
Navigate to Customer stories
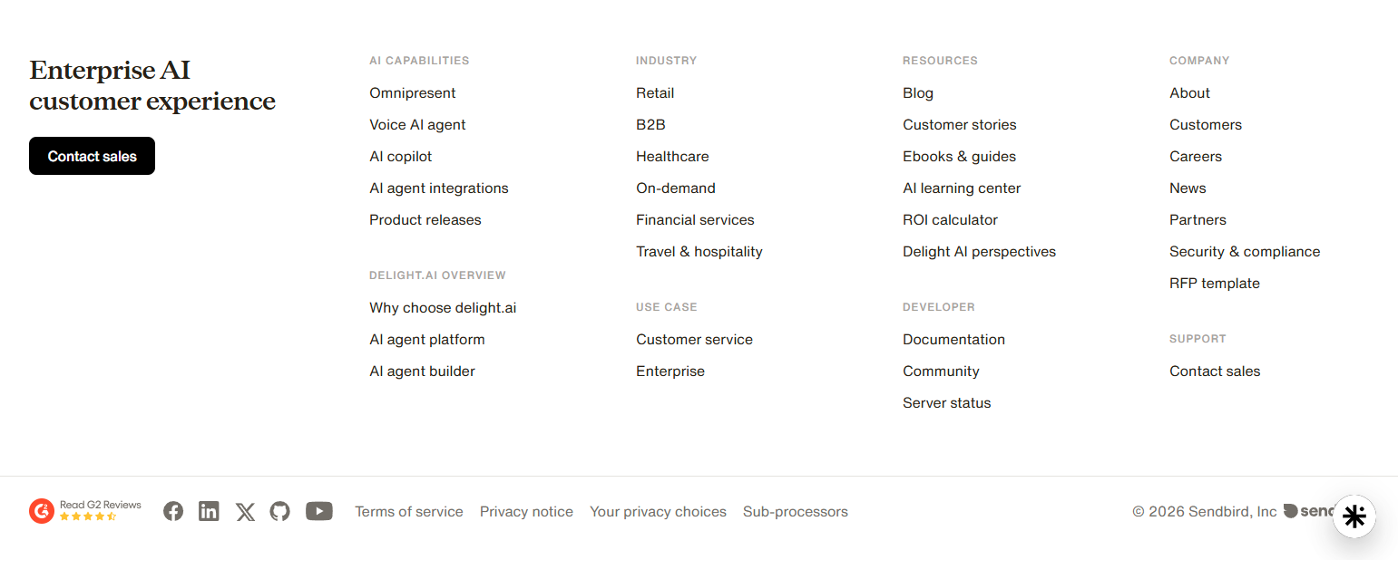click(x=959, y=124)
